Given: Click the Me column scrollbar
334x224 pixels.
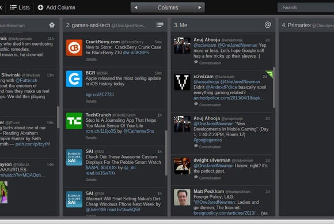Looking at the screenshot, I should click(x=274, y=87).
